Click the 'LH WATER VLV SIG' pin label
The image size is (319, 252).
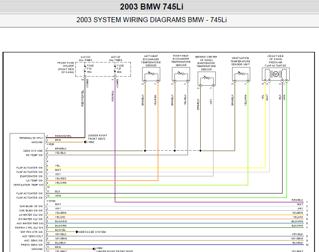click(x=31, y=215)
